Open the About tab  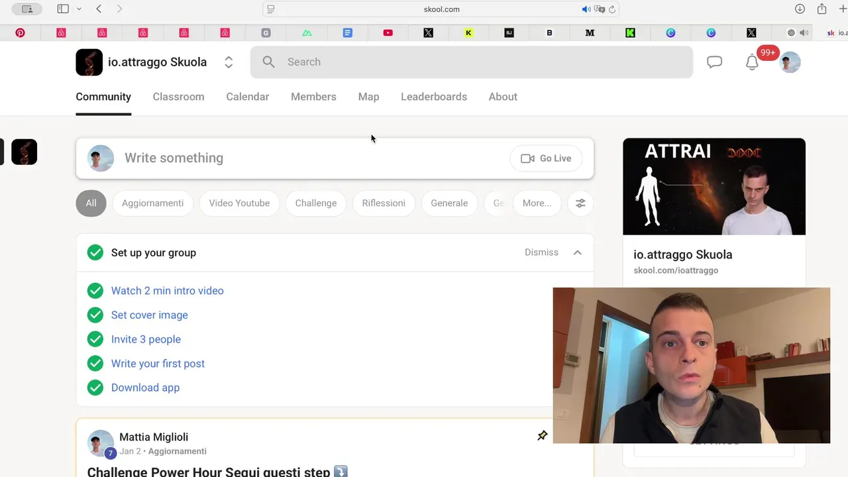click(x=503, y=97)
